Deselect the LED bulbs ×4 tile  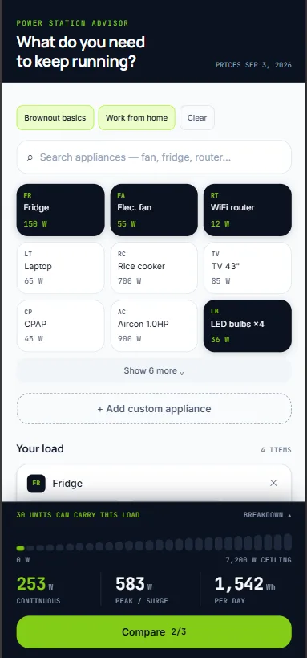click(248, 325)
